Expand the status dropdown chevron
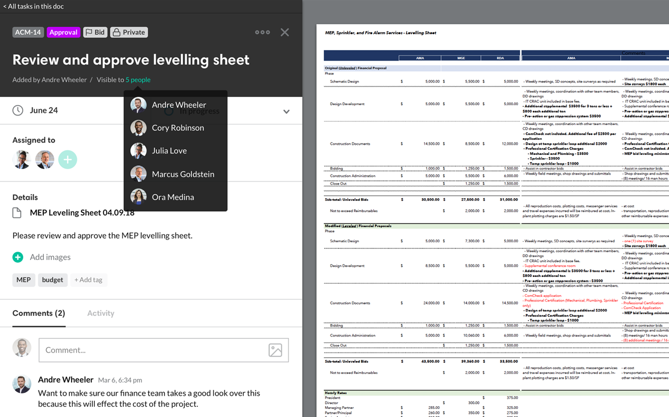The height and width of the screenshot is (417, 669). pos(286,112)
